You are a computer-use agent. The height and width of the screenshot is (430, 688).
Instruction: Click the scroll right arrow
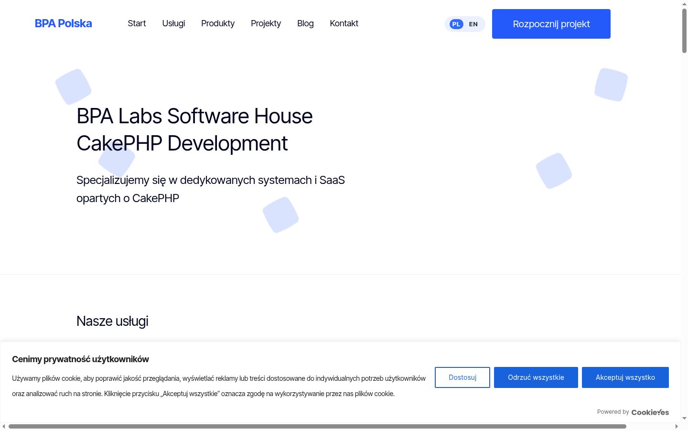pyautogui.click(x=677, y=426)
